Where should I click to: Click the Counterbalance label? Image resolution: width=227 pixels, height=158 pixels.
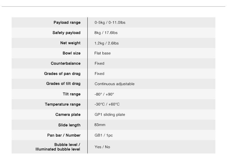pyautogui.click(x=66, y=63)
